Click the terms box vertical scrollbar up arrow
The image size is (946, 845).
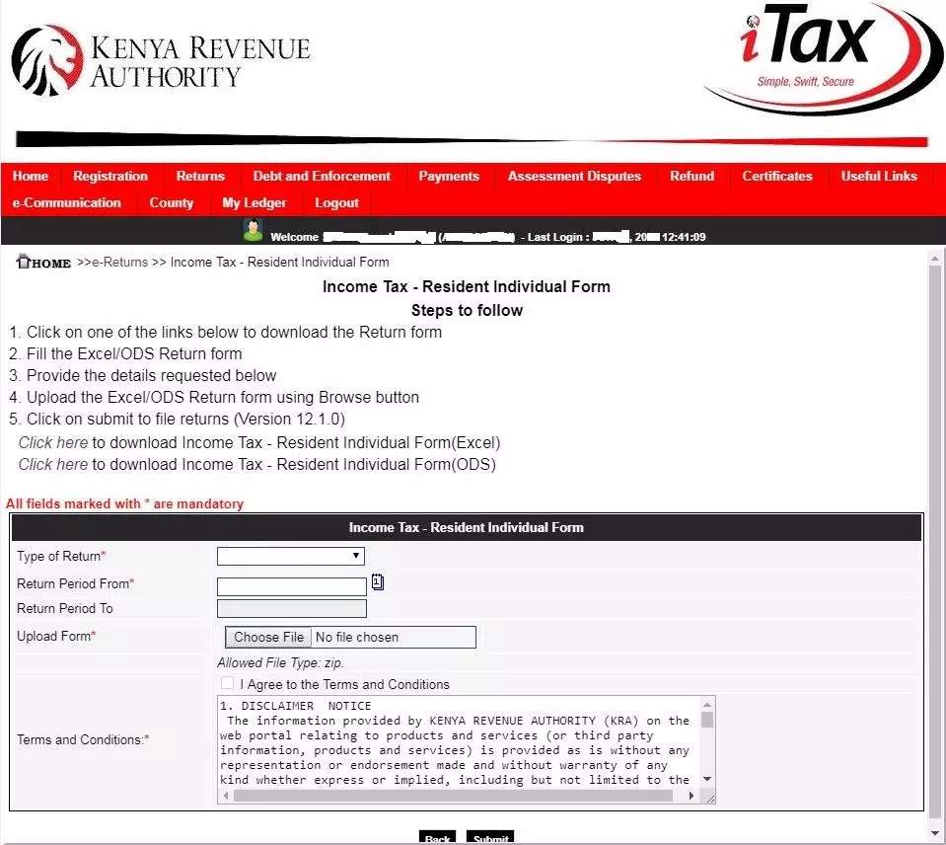(707, 705)
